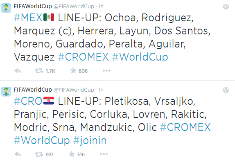Favorite the Croatia tweet with 316 stars

pyautogui.click(x=72, y=154)
